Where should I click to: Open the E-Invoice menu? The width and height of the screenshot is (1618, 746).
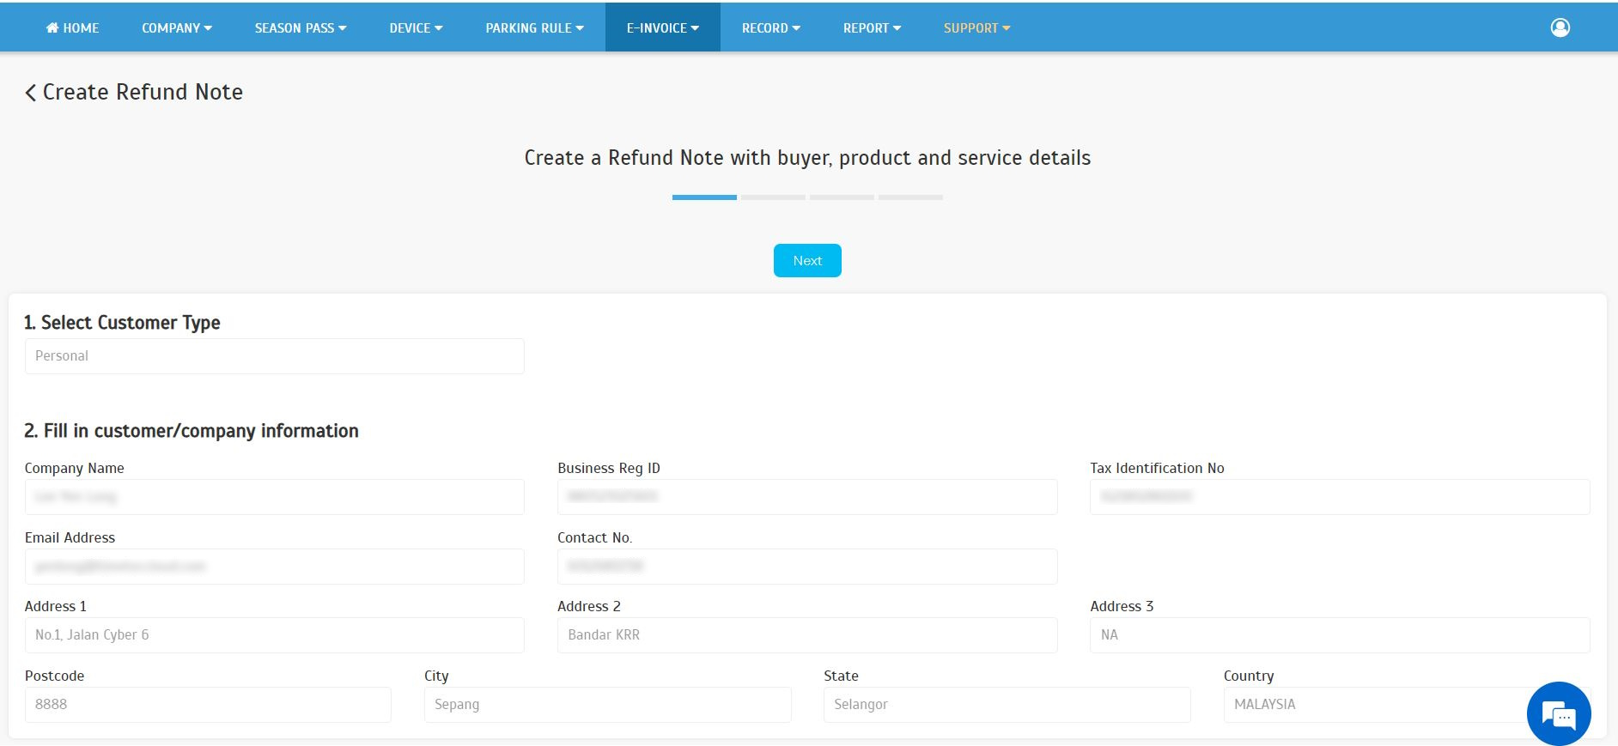pyautogui.click(x=662, y=28)
